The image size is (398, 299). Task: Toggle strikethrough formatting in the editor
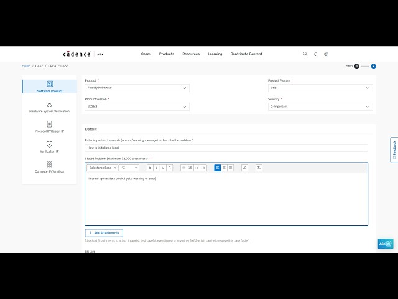tap(170, 168)
